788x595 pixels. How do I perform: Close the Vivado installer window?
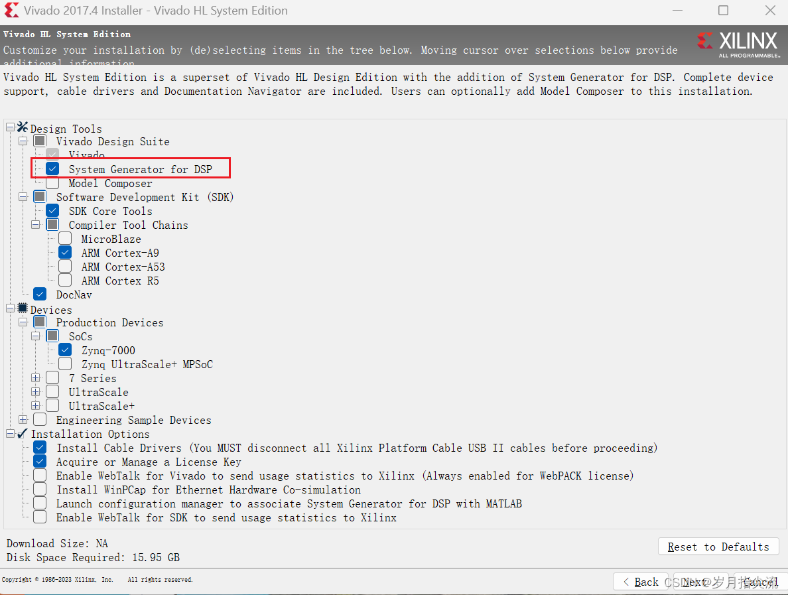(x=770, y=11)
